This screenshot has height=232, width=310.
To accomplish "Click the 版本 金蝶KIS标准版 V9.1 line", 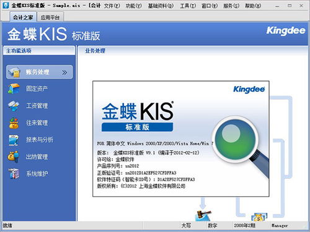I will click(148, 153).
